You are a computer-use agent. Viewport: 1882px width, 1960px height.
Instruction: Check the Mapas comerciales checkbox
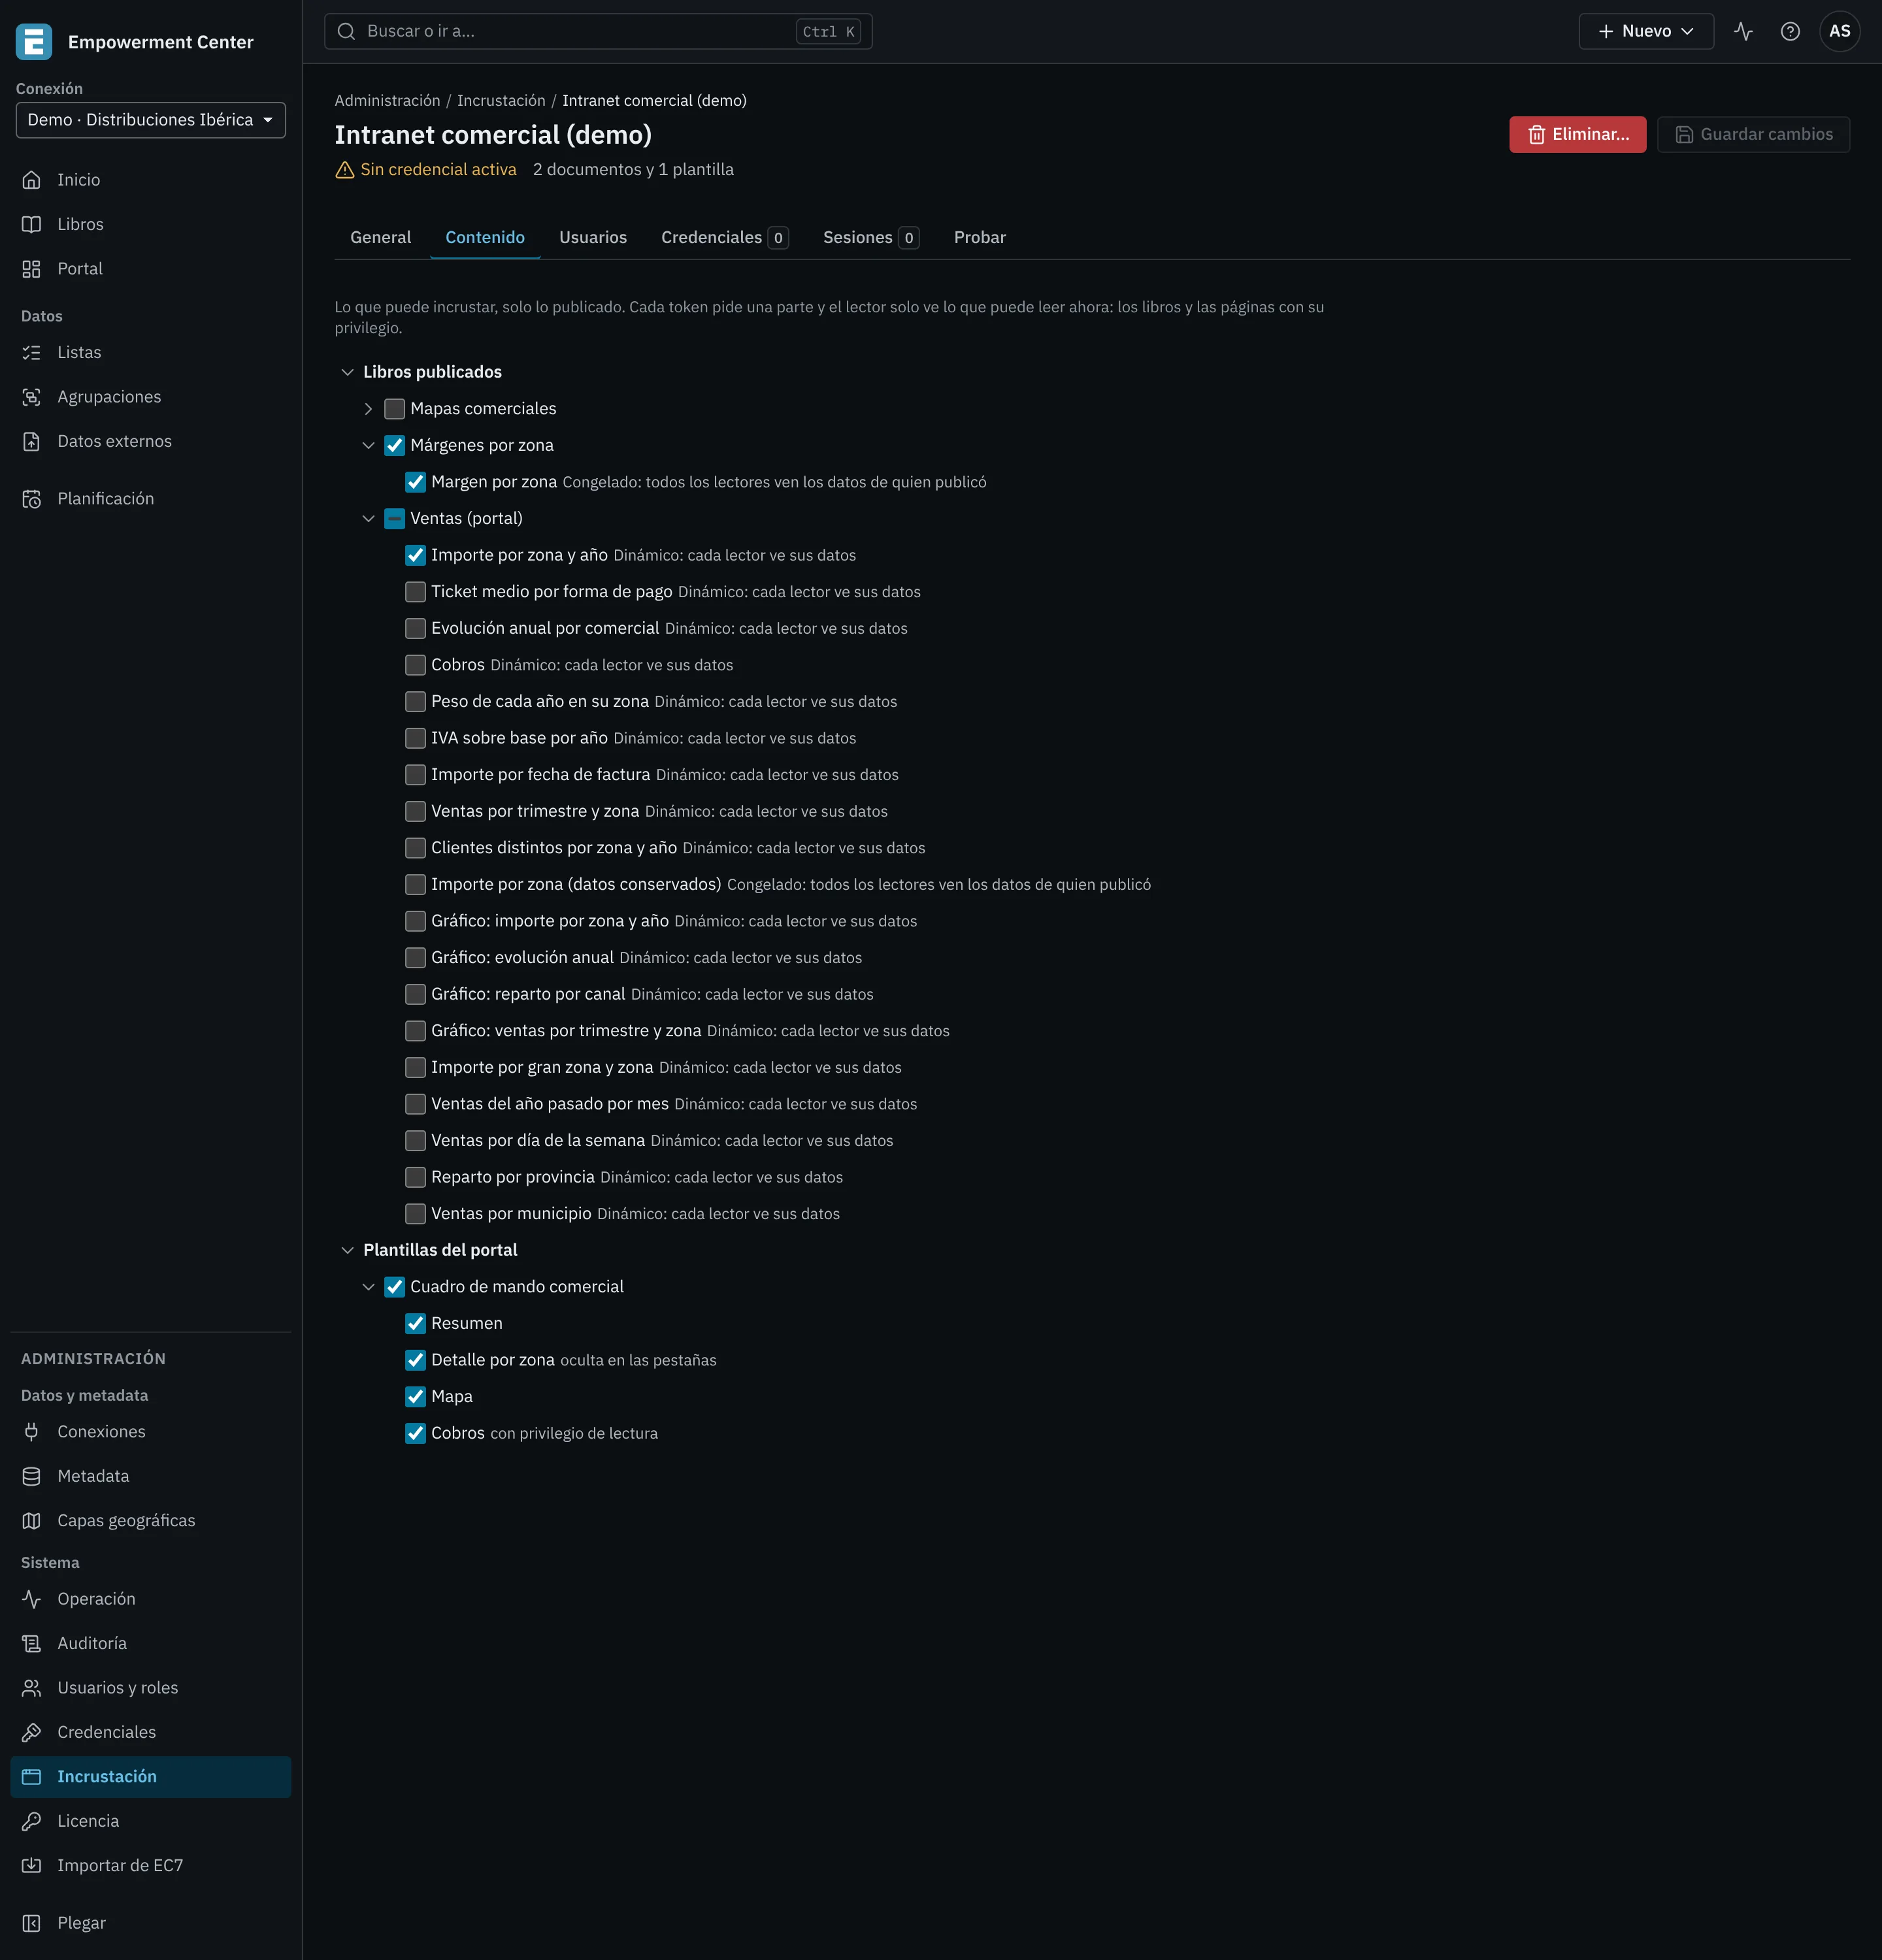395,409
